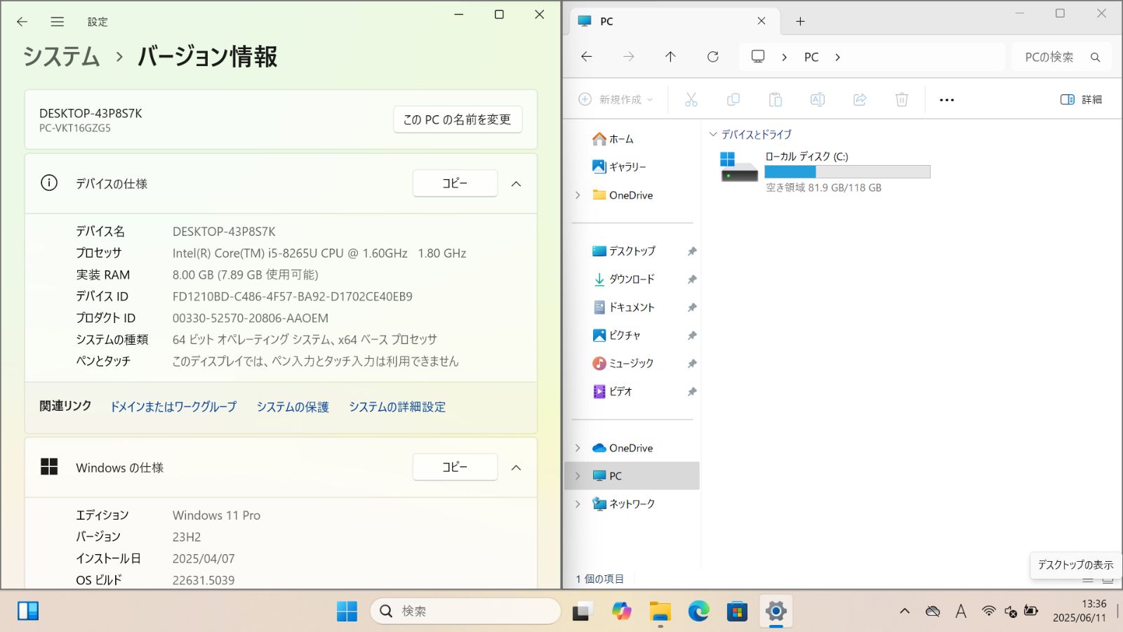Click コピー button for デバイスの仕様
Viewport: 1123px width, 632px height.
(455, 183)
